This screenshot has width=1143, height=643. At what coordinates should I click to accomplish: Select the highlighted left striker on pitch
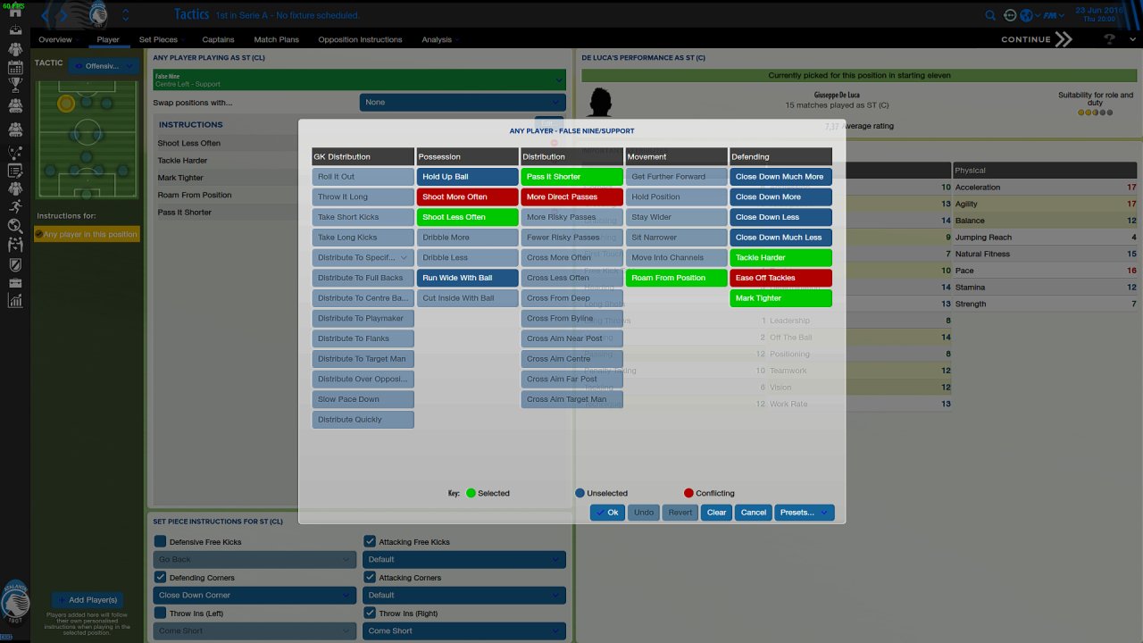click(66, 104)
